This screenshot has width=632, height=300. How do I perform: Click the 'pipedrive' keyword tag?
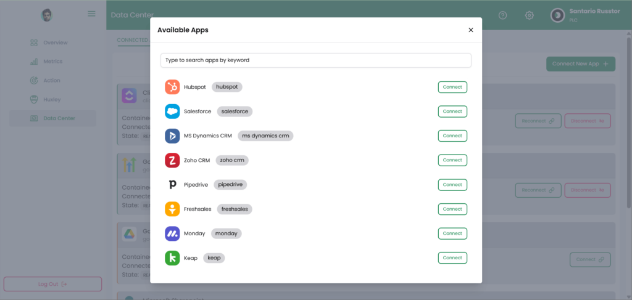[230, 185]
